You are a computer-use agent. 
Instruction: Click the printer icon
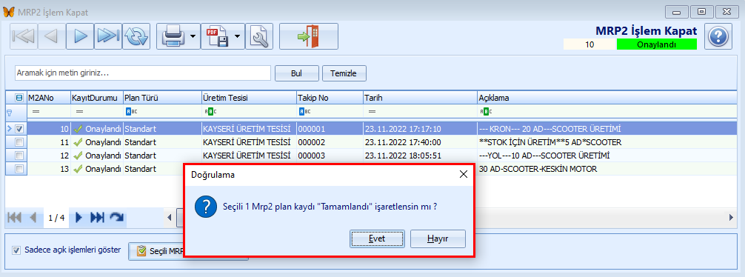pos(173,36)
